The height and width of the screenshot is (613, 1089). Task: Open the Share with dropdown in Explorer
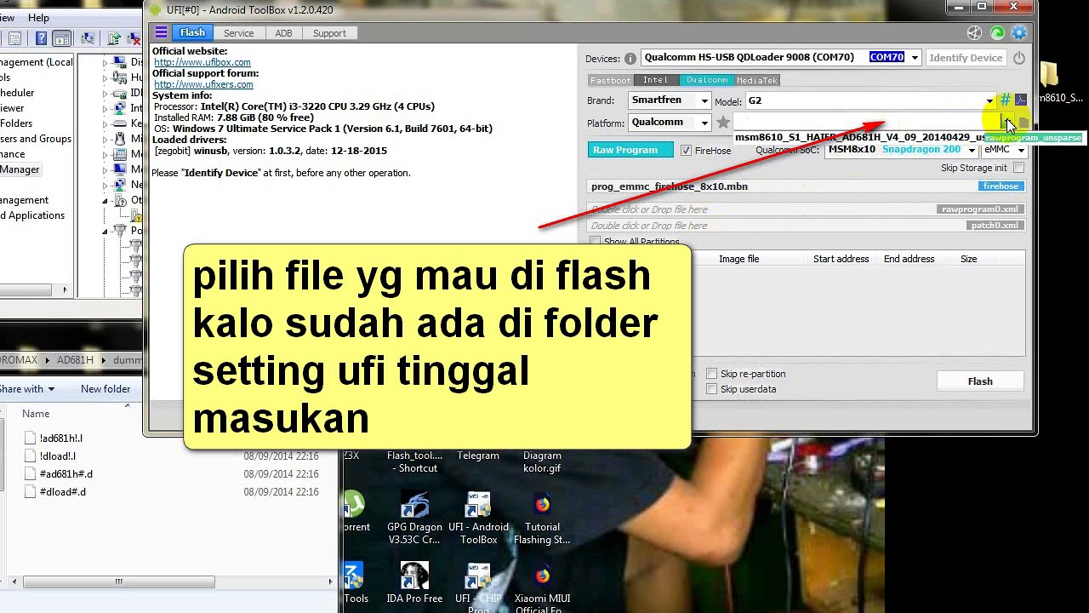point(27,389)
